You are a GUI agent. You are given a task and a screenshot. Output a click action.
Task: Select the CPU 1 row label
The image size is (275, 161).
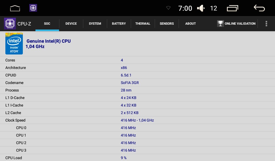point(21,136)
